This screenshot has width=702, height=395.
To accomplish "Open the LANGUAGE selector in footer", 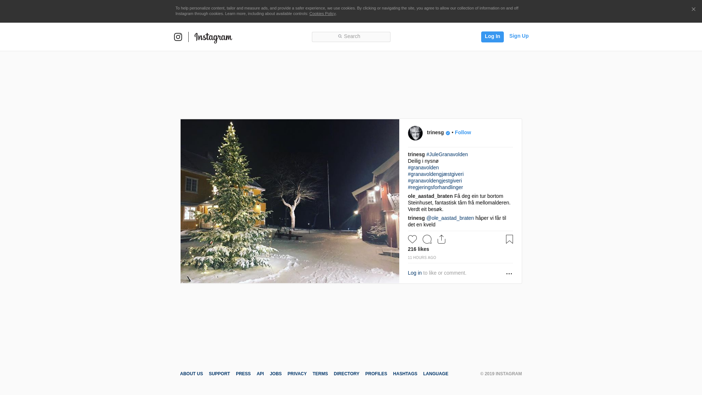I will pyautogui.click(x=436, y=374).
